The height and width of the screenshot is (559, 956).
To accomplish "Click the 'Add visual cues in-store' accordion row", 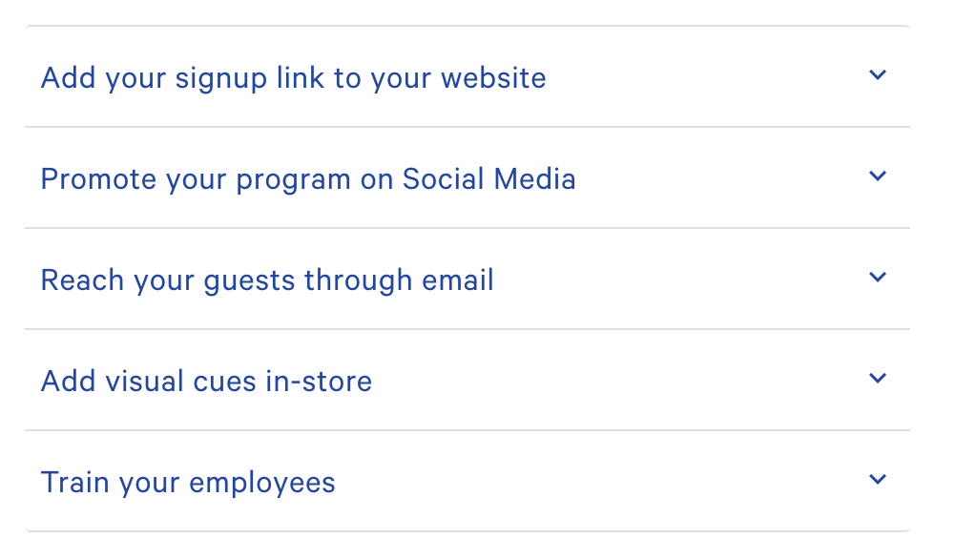I will click(468, 381).
